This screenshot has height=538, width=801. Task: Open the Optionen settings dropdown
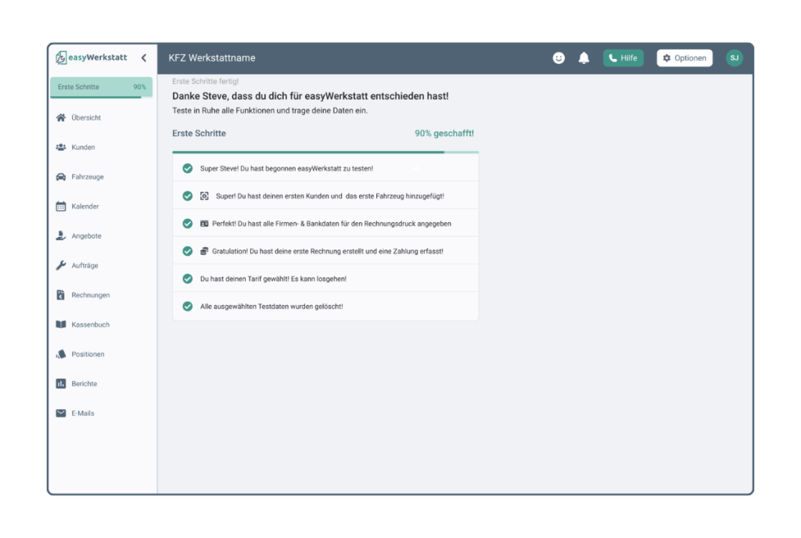pyautogui.click(x=684, y=58)
